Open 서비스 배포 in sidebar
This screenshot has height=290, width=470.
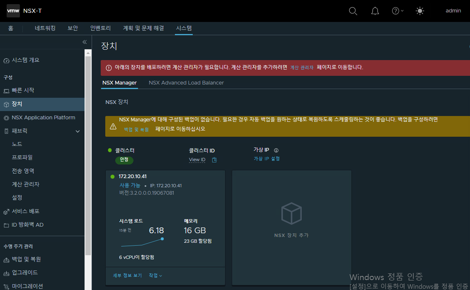tap(25, 211)
